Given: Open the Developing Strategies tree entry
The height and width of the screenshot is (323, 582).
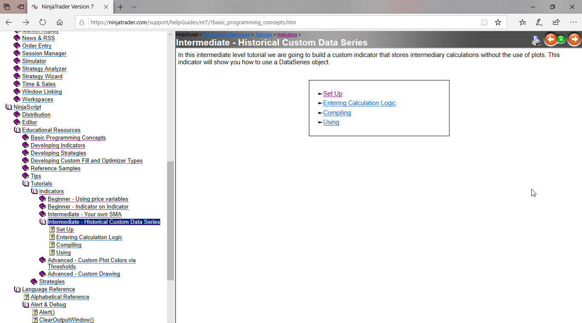Looking at the screenshot, I should pos(58,153).
